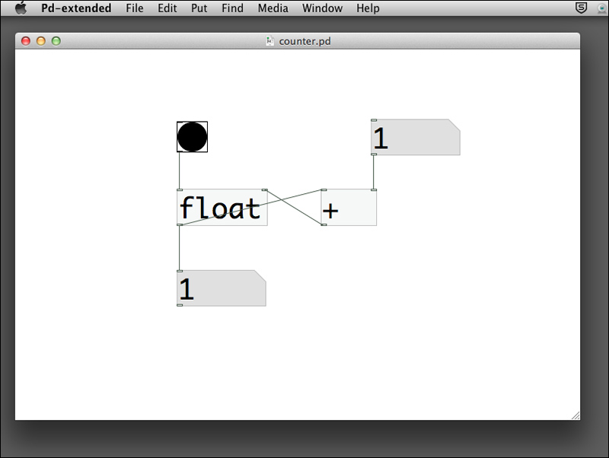609x458 pixels.
Task: Click the + object's outlet
Action: coord(324,224)
